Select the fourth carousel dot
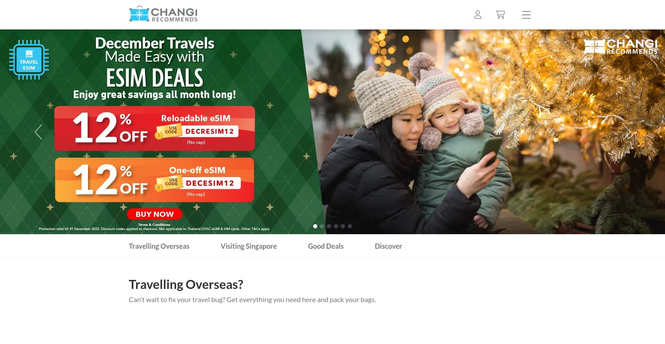665x344 pixels. point(336,226)
